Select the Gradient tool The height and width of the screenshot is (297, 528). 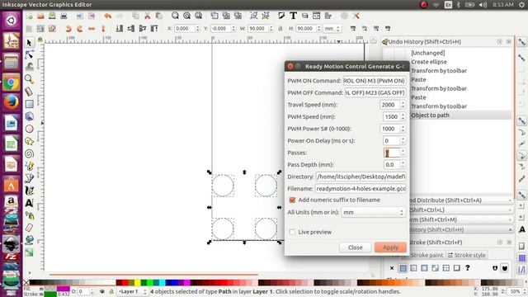pyautogui.click(x=30, y=252)
